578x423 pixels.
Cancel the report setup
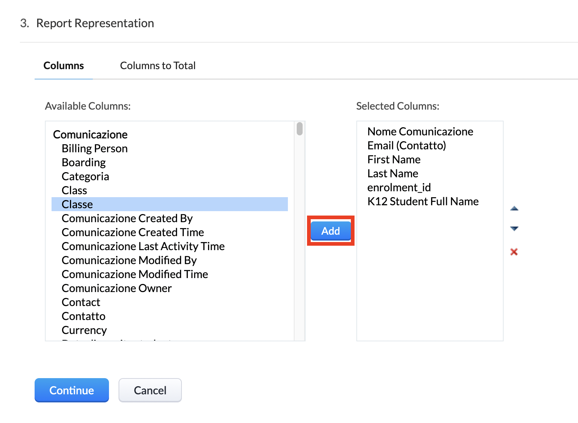pyautogui.click(x=150, y=390)
